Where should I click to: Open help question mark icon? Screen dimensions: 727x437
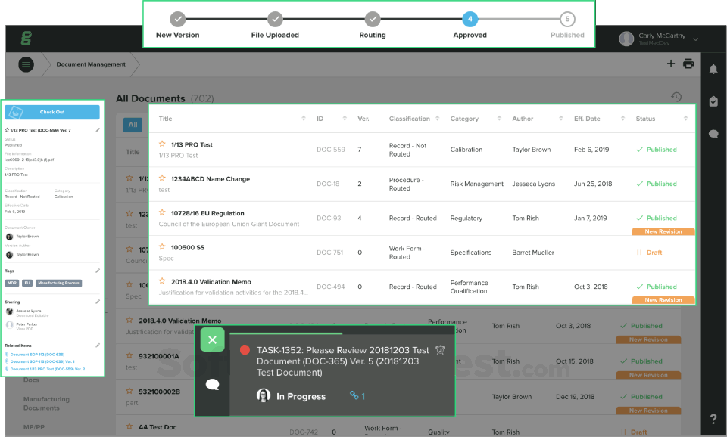click(x=713, y=419)
